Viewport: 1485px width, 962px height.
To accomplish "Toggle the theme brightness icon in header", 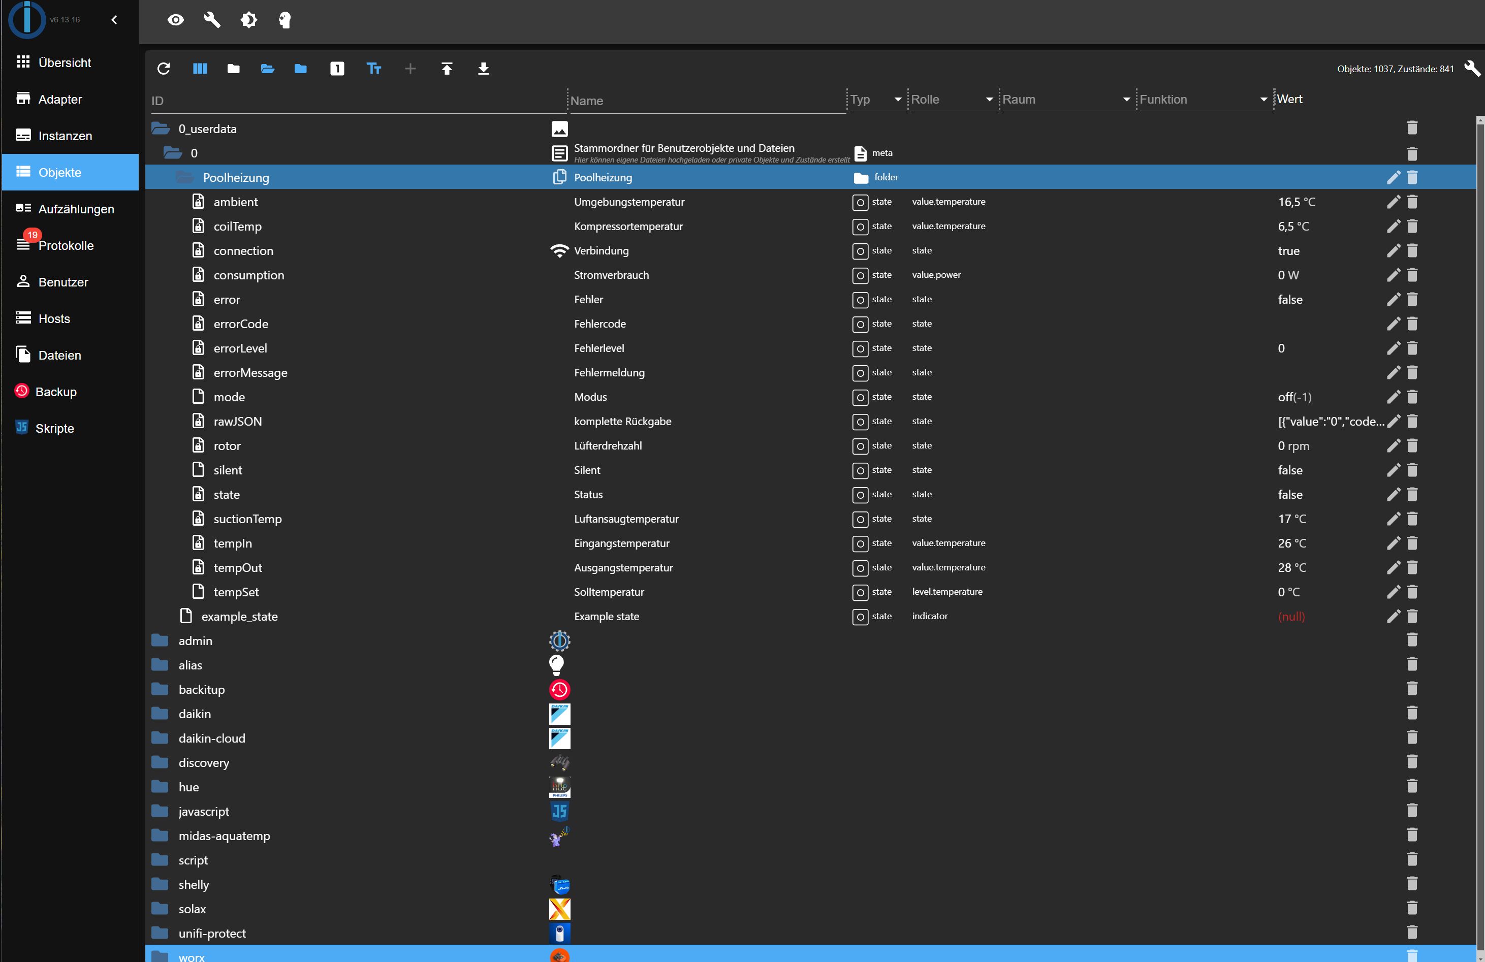I will 248,20.
